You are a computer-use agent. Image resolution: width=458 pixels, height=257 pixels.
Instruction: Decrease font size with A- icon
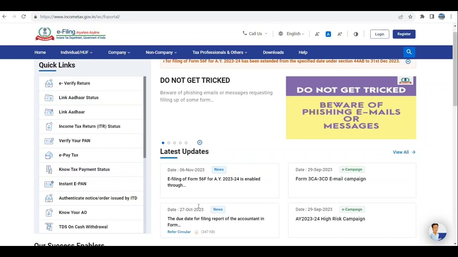coord(317,34)
